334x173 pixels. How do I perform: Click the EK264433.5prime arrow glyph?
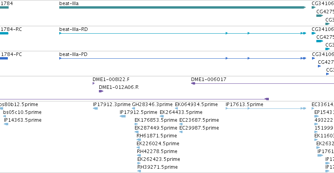[x=162, y=116]
